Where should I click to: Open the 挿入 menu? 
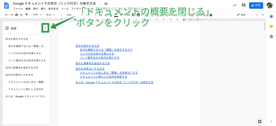coord(43,9)
